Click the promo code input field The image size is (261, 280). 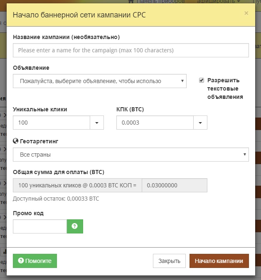pyautogui.click(x=40, y=226)
